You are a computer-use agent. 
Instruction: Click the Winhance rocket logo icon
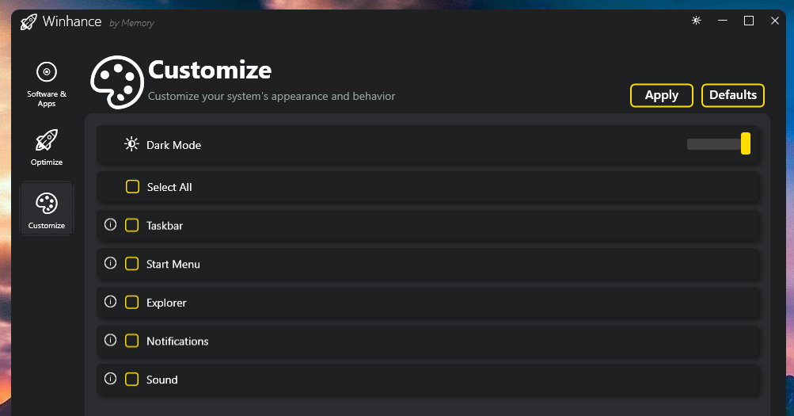[28, 22]
